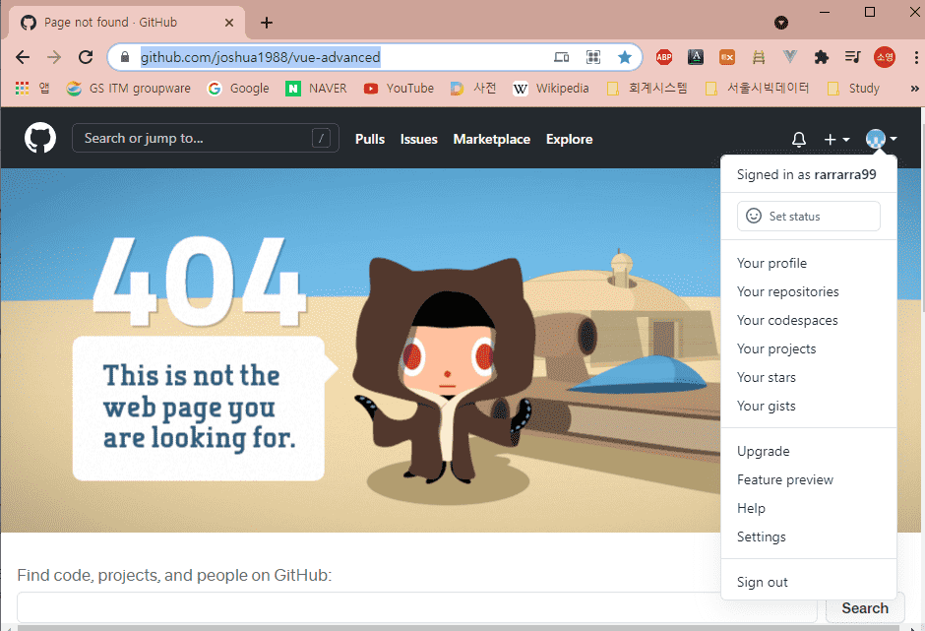
Task: Go back with the browser back arrow
Action: 23,57
